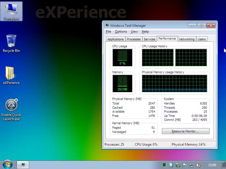Select the eXPerience folder on desktop
The image size is (226, 169).
(11, 75)
